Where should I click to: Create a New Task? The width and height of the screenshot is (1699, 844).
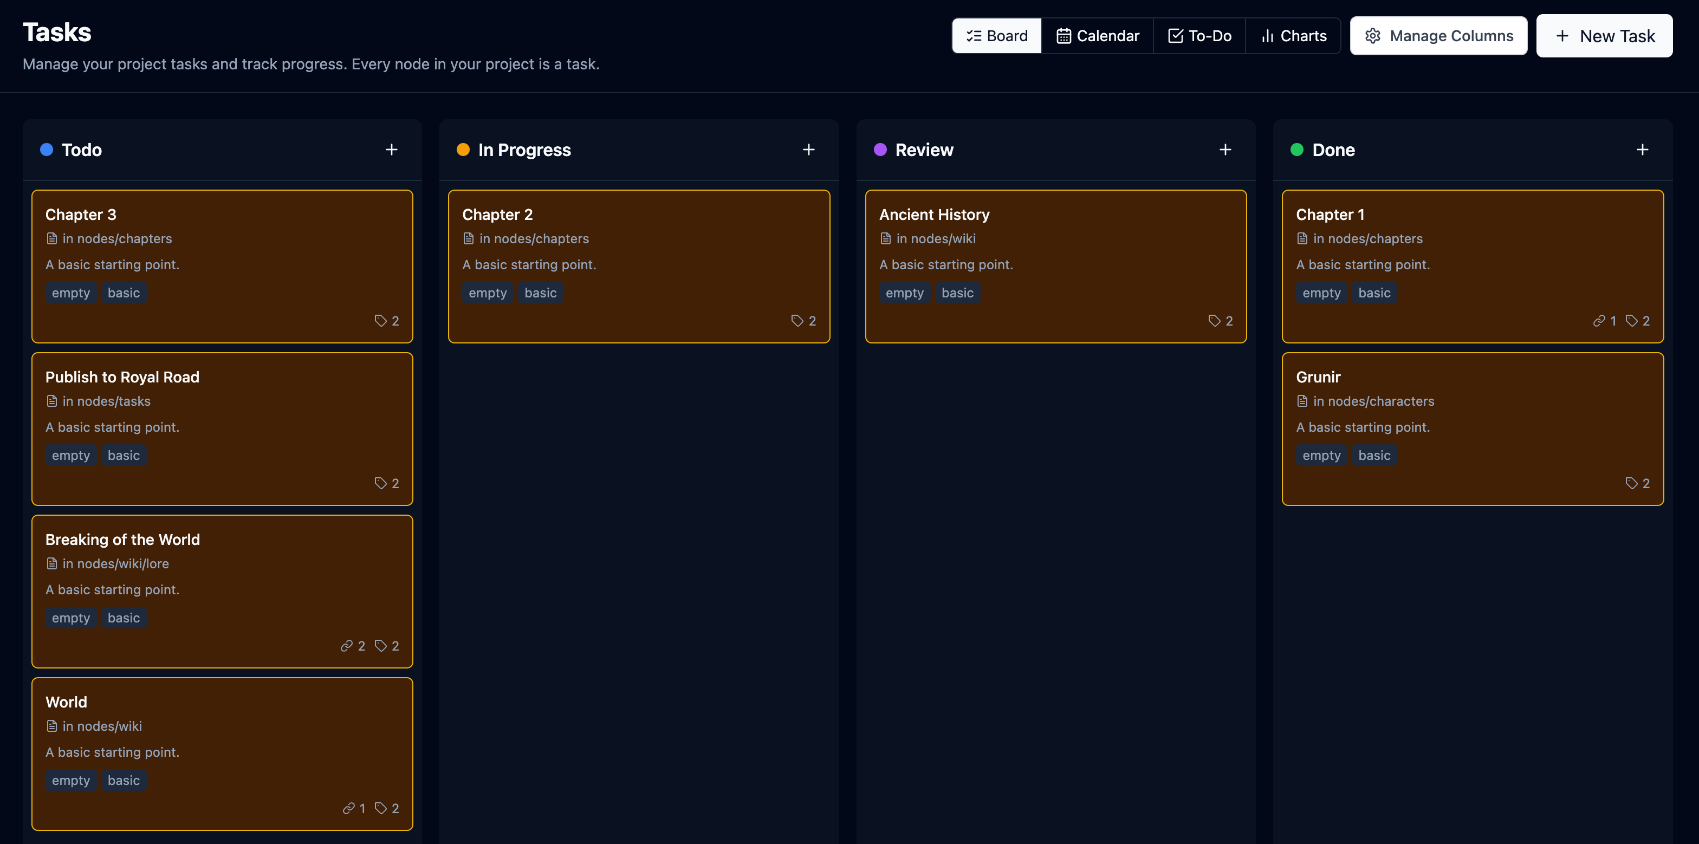coord(1605,36)
